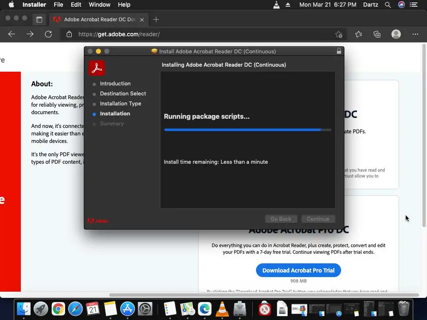Select the Installation step
This screenshot has height=320, width=427.
point(115,114)
